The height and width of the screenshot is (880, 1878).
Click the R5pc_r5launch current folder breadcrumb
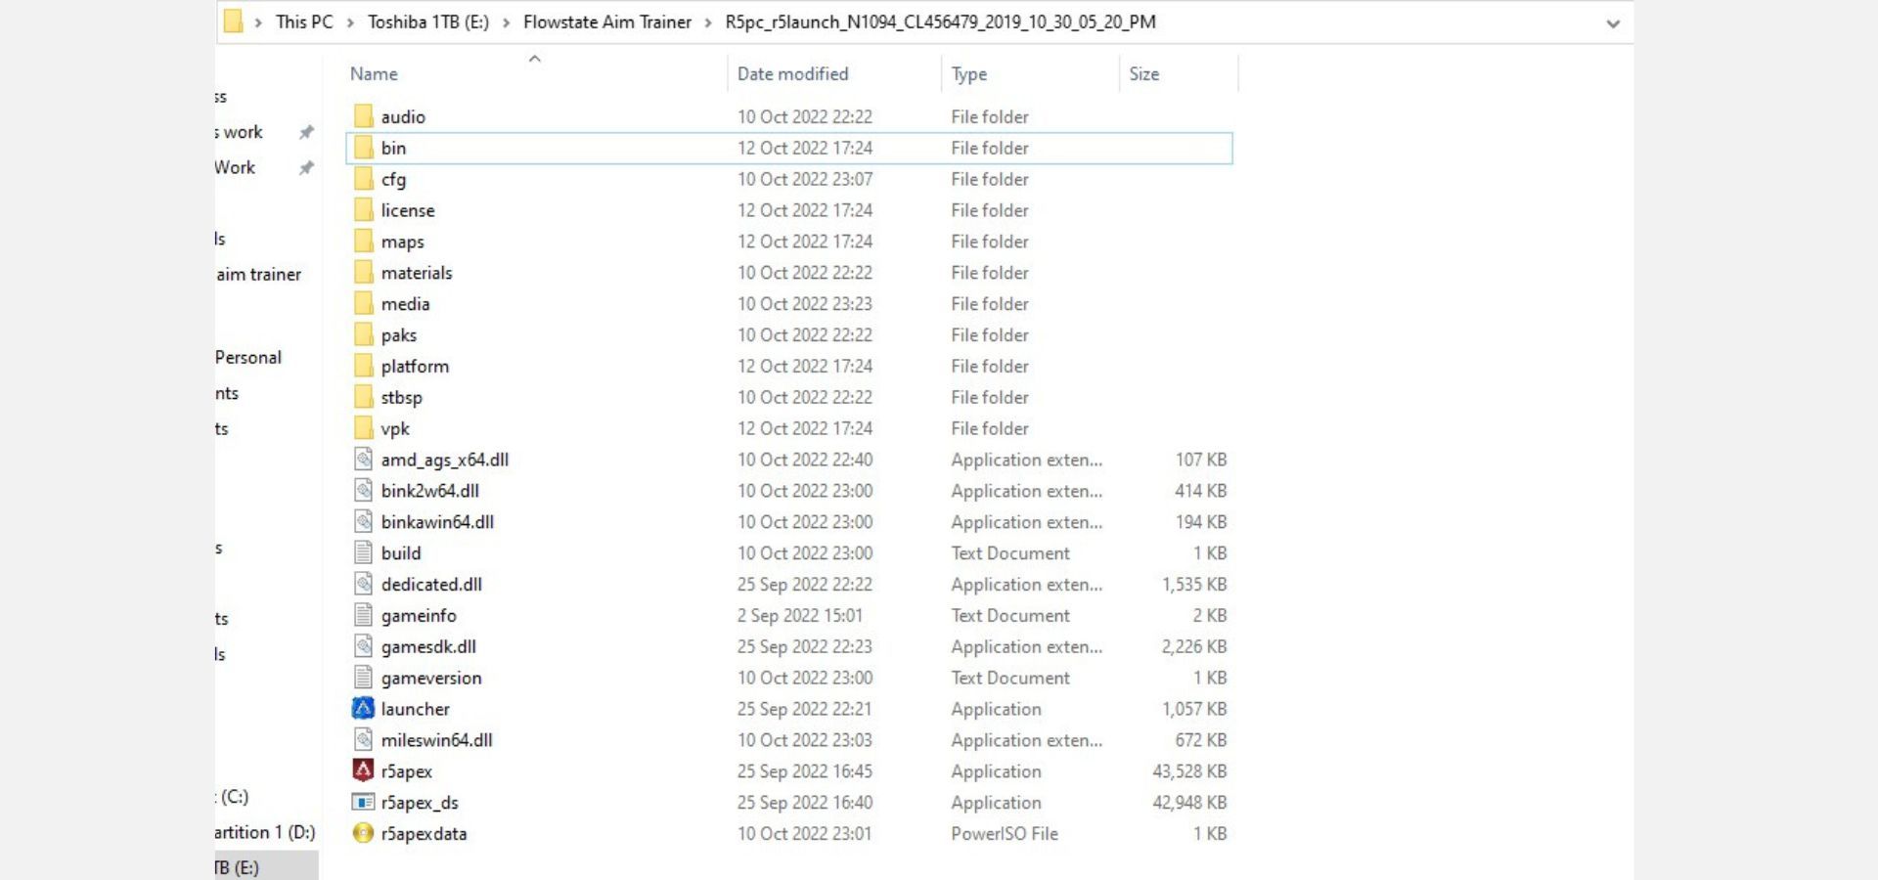pos(940,22)
